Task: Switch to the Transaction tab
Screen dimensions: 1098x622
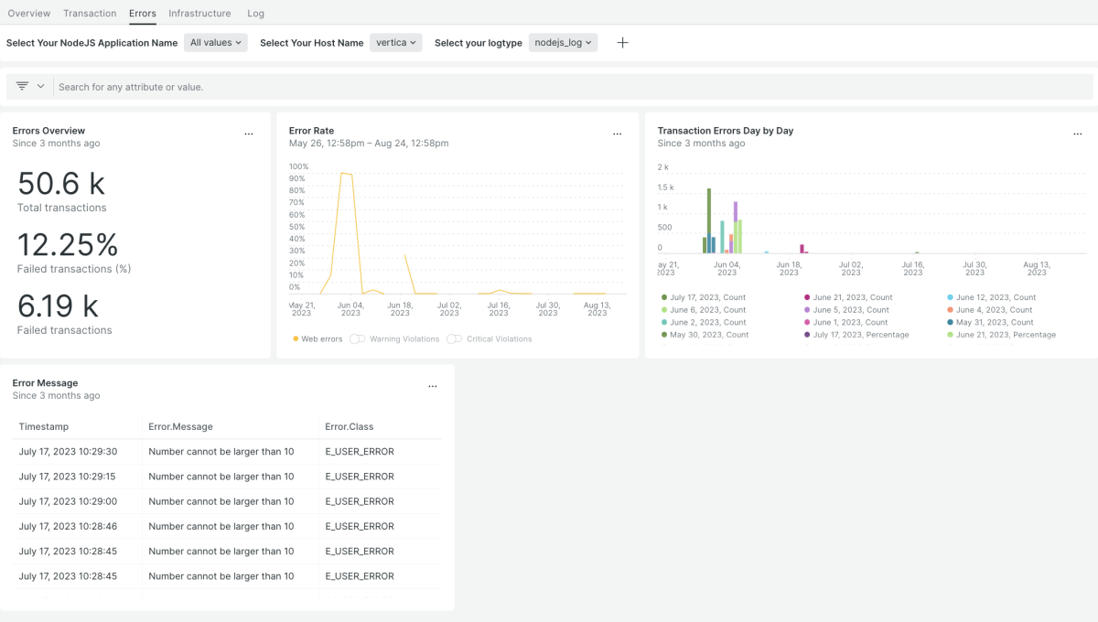Action: [x=90, y=14]
